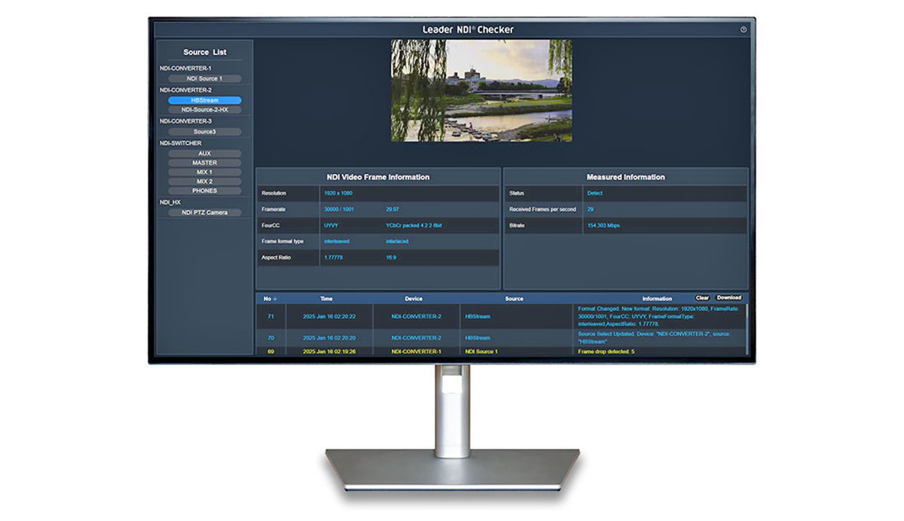The image size is (904, 521).
Task: Select Source3 under NDI-CONVERTER-3
Action: [x=204, y=132]
